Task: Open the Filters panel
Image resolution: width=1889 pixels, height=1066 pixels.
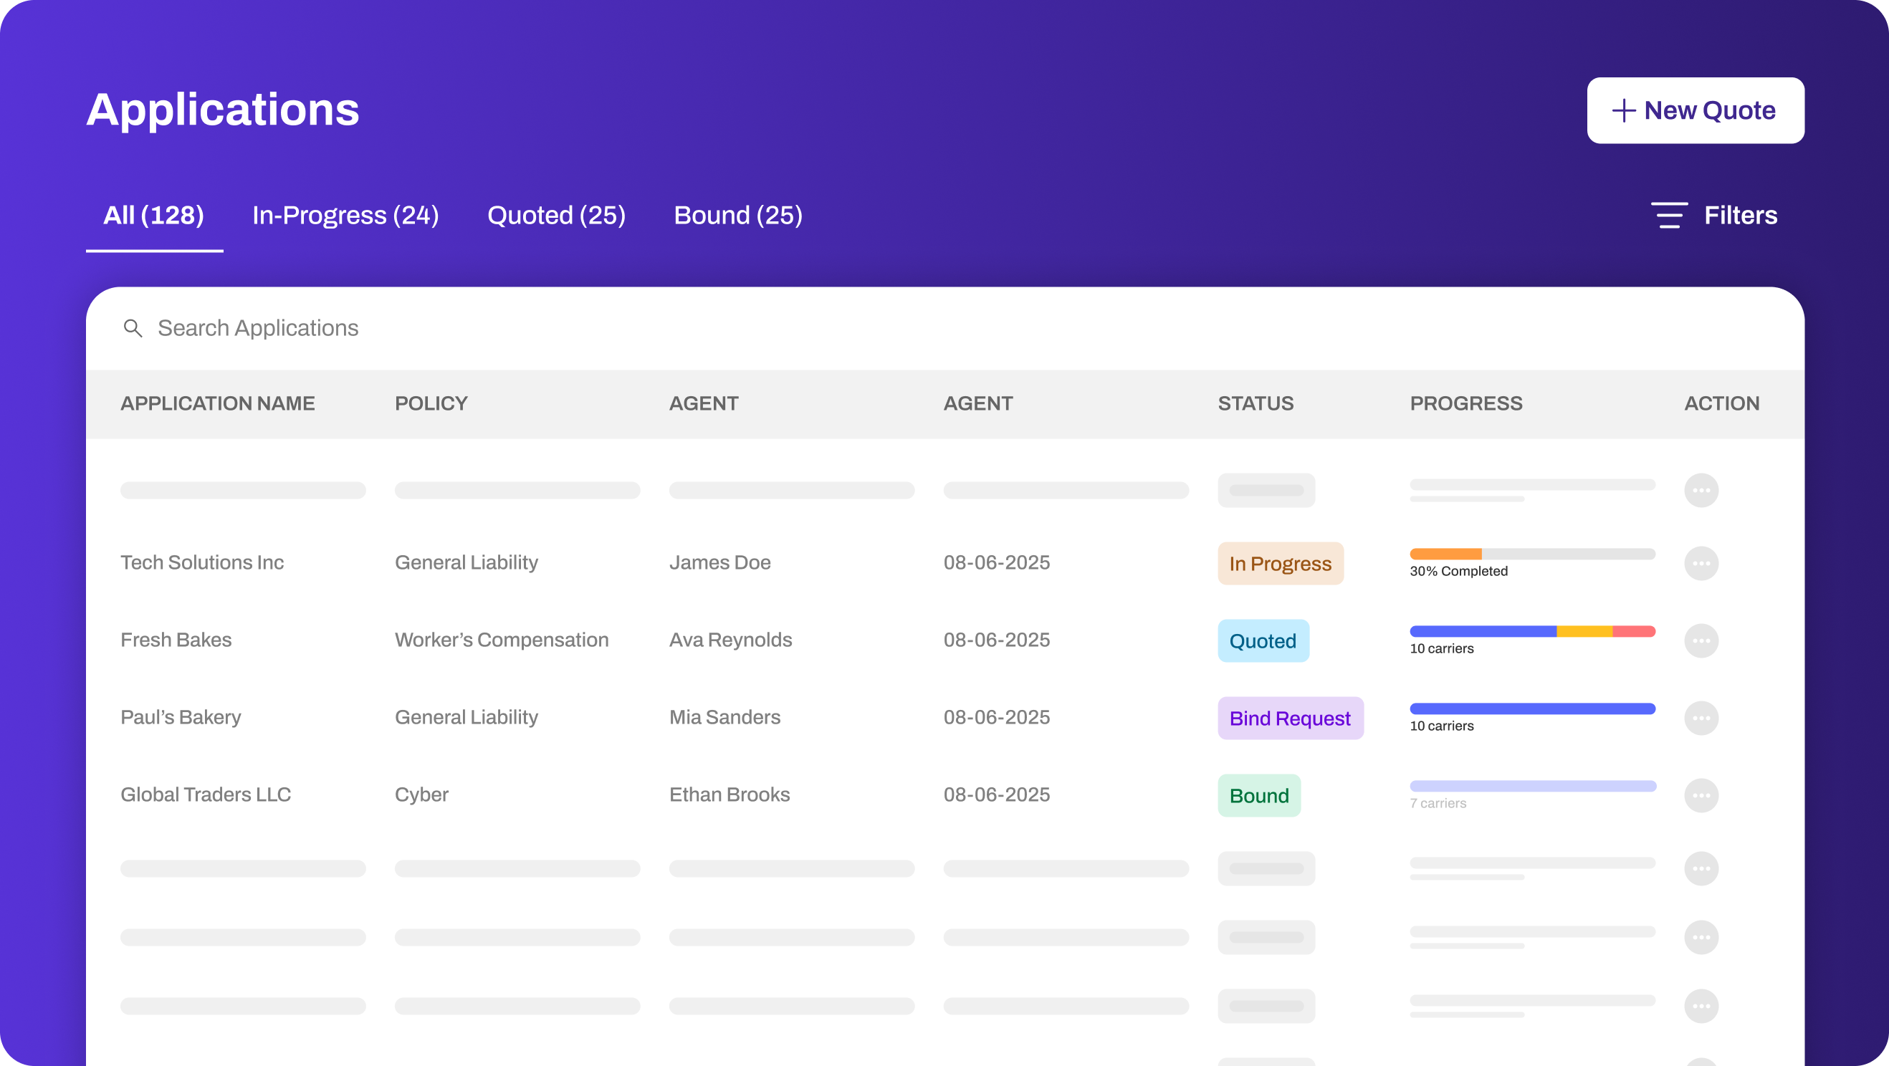Action: [x=1739, y=216]
